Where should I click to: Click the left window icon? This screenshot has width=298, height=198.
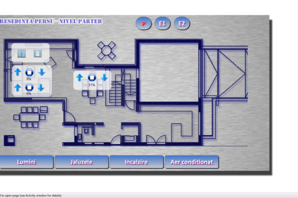point(21,53)
